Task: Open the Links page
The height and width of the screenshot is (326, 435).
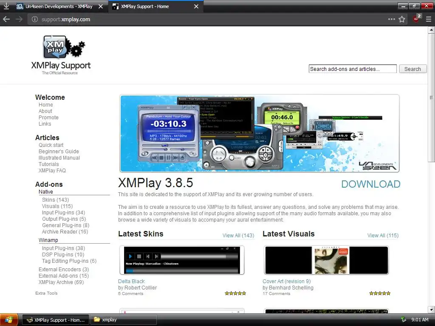Action: 45,124
